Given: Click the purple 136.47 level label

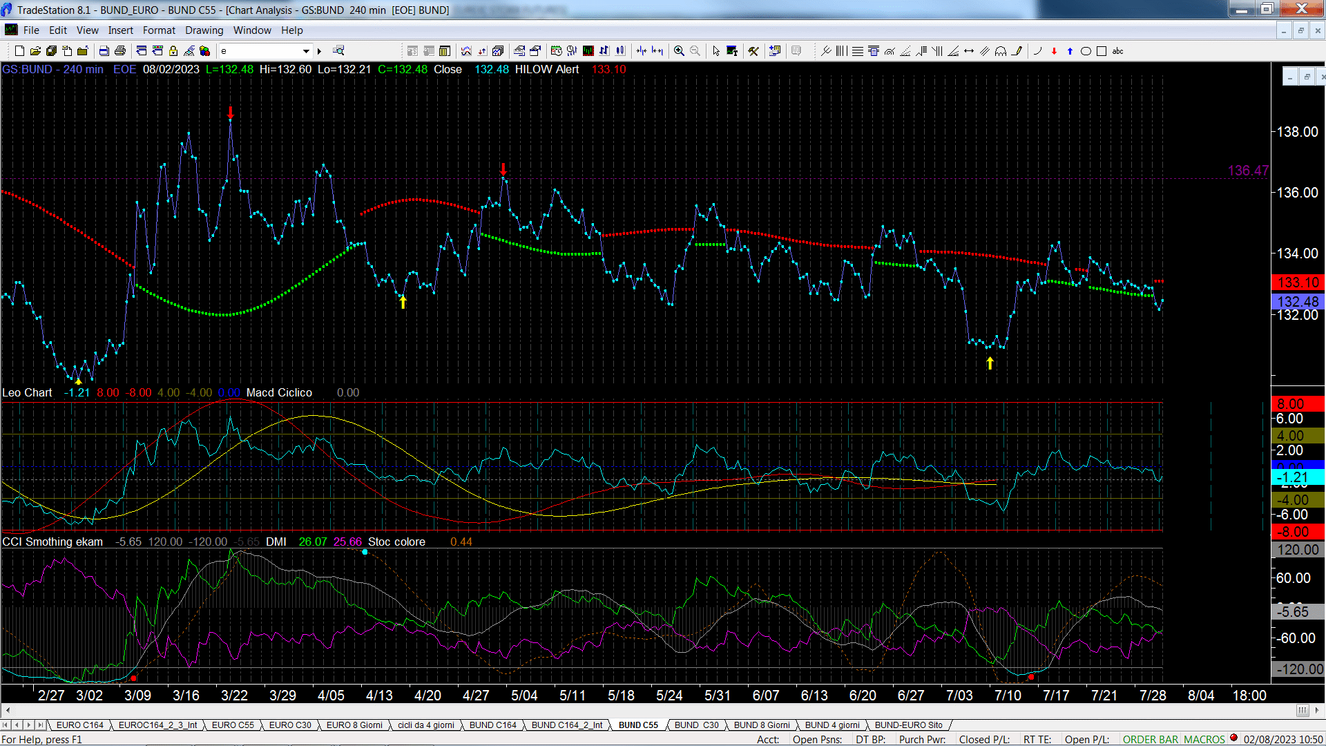Looking at the screenshot, I should pos(1248,171).
